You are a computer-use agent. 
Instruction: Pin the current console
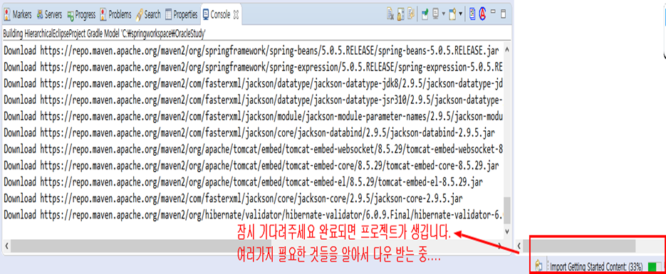(425, 14)
